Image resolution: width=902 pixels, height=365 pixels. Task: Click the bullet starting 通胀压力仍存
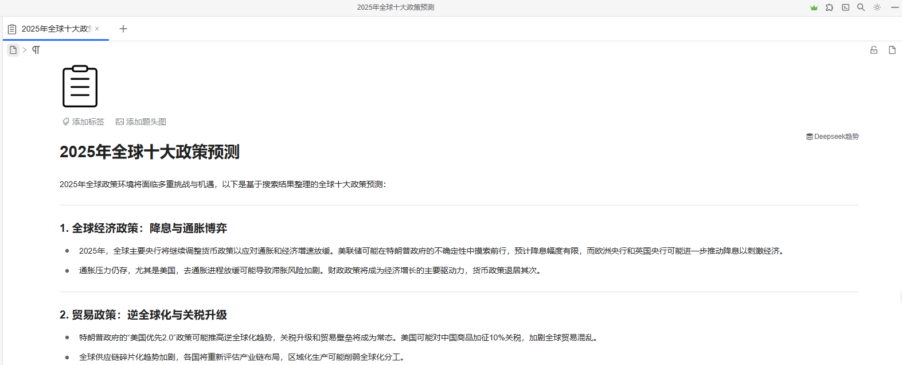pos(311,270)
